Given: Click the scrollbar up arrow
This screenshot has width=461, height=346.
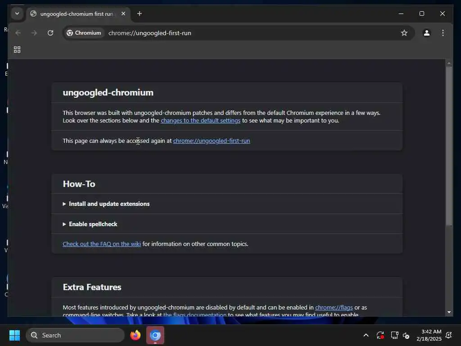Looking at the screenshot, I should [x=449, y=63].
